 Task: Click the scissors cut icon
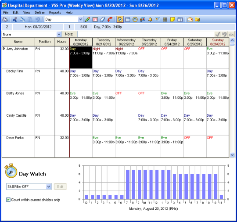[14, 19]
